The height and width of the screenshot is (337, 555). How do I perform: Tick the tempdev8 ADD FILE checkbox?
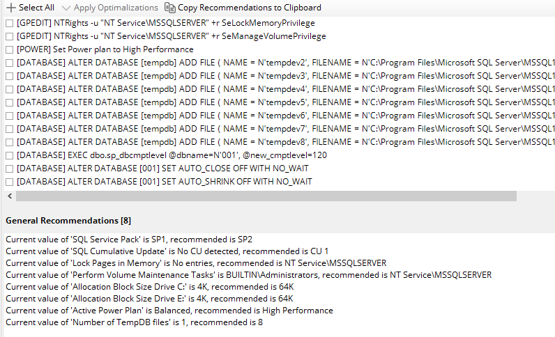coord(10,142)
